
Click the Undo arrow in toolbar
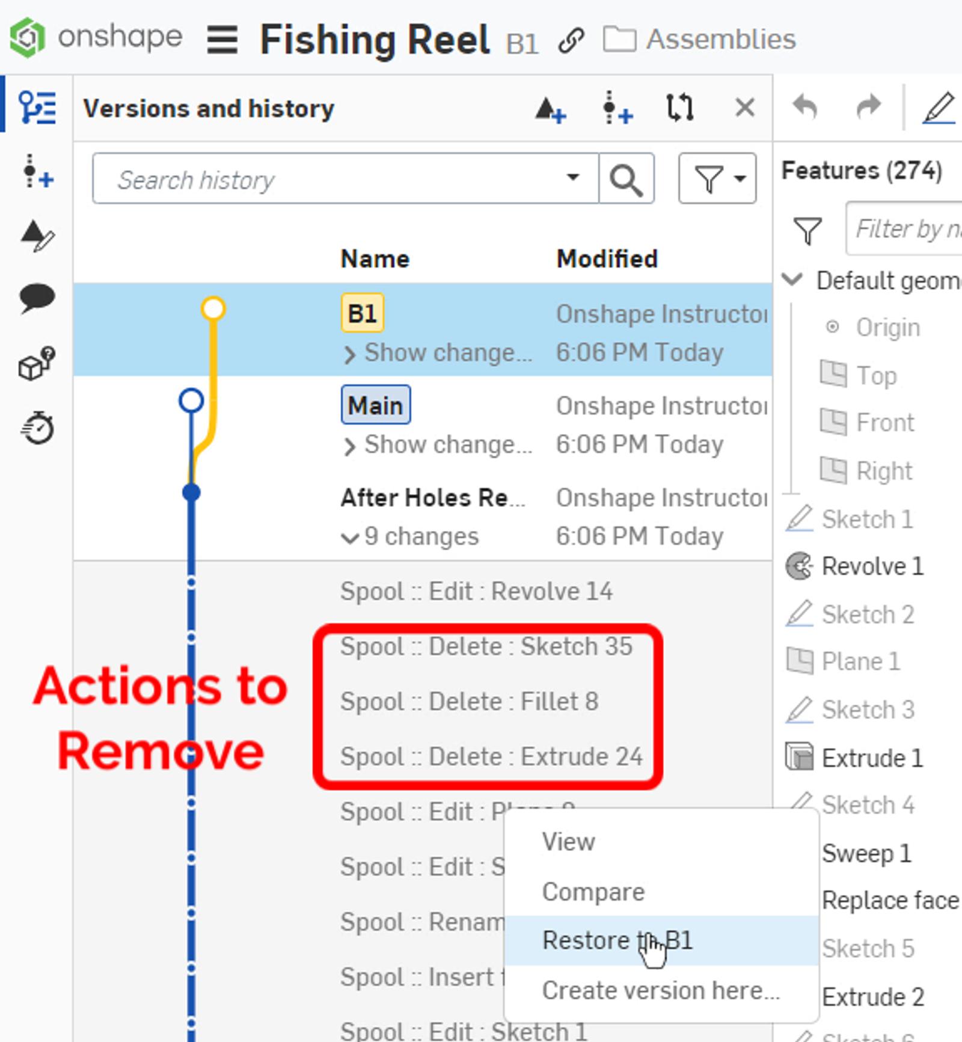805,108
